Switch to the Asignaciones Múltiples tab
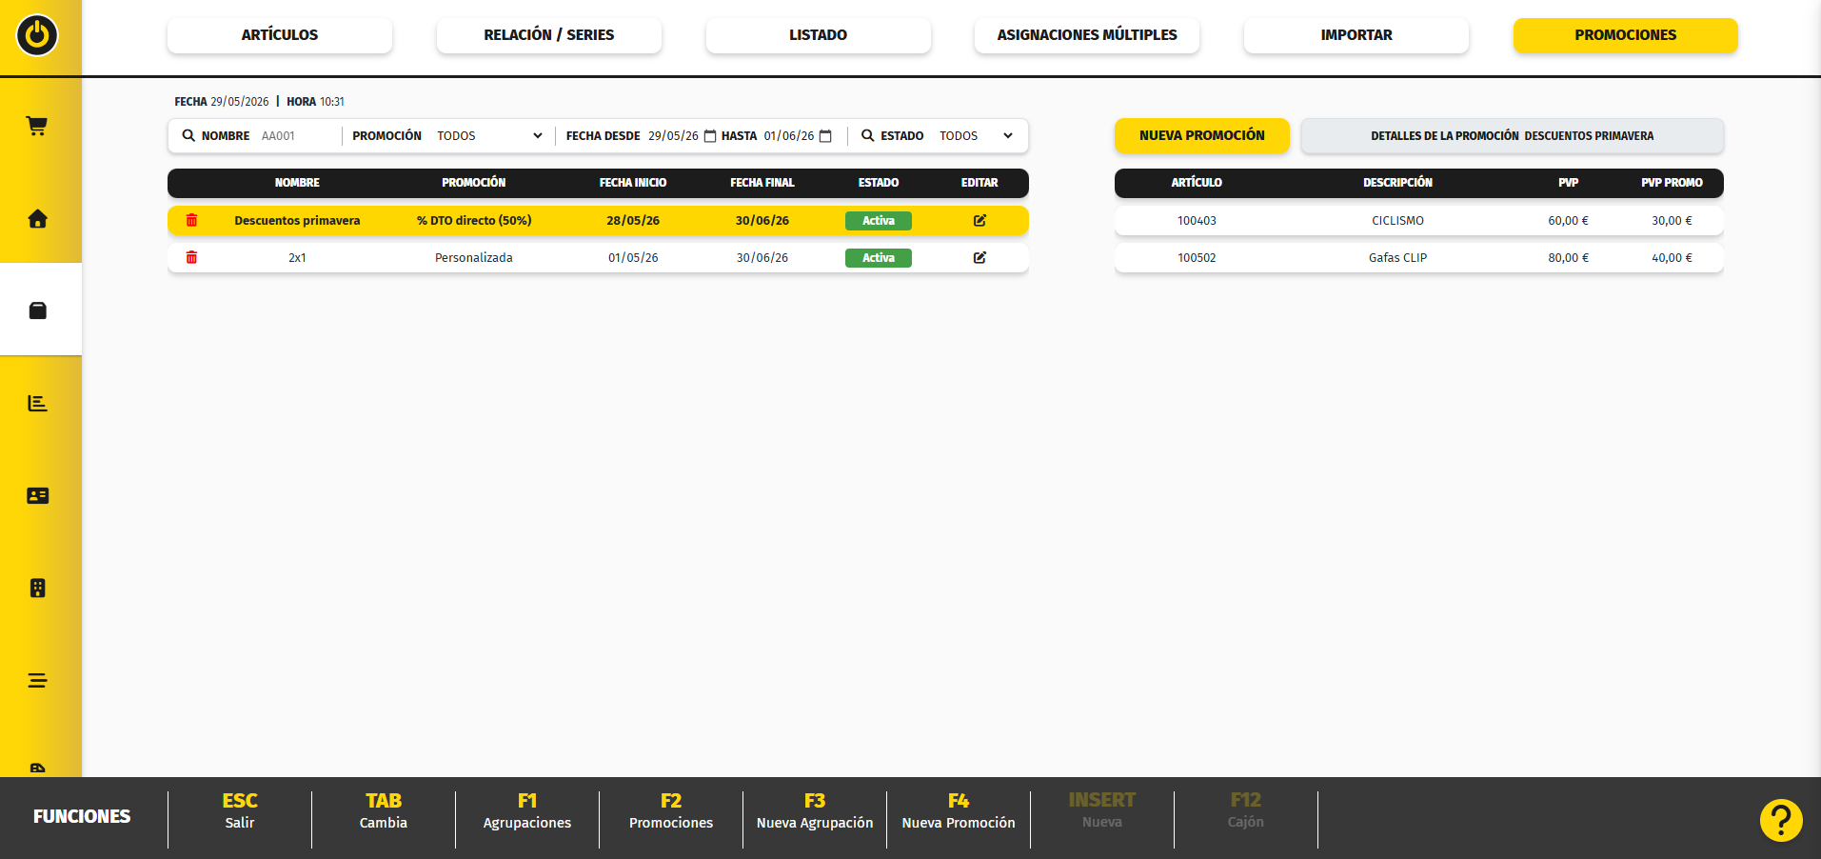The height and width of the screenshot is (859, 1821). pyautogui.click(x=1087, y=35)
